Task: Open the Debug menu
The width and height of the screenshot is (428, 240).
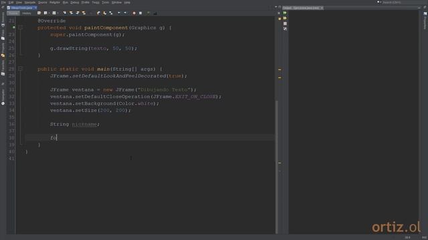Action: click(74, 3)
